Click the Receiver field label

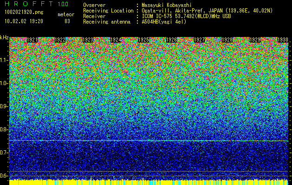[x=94, y=16]
